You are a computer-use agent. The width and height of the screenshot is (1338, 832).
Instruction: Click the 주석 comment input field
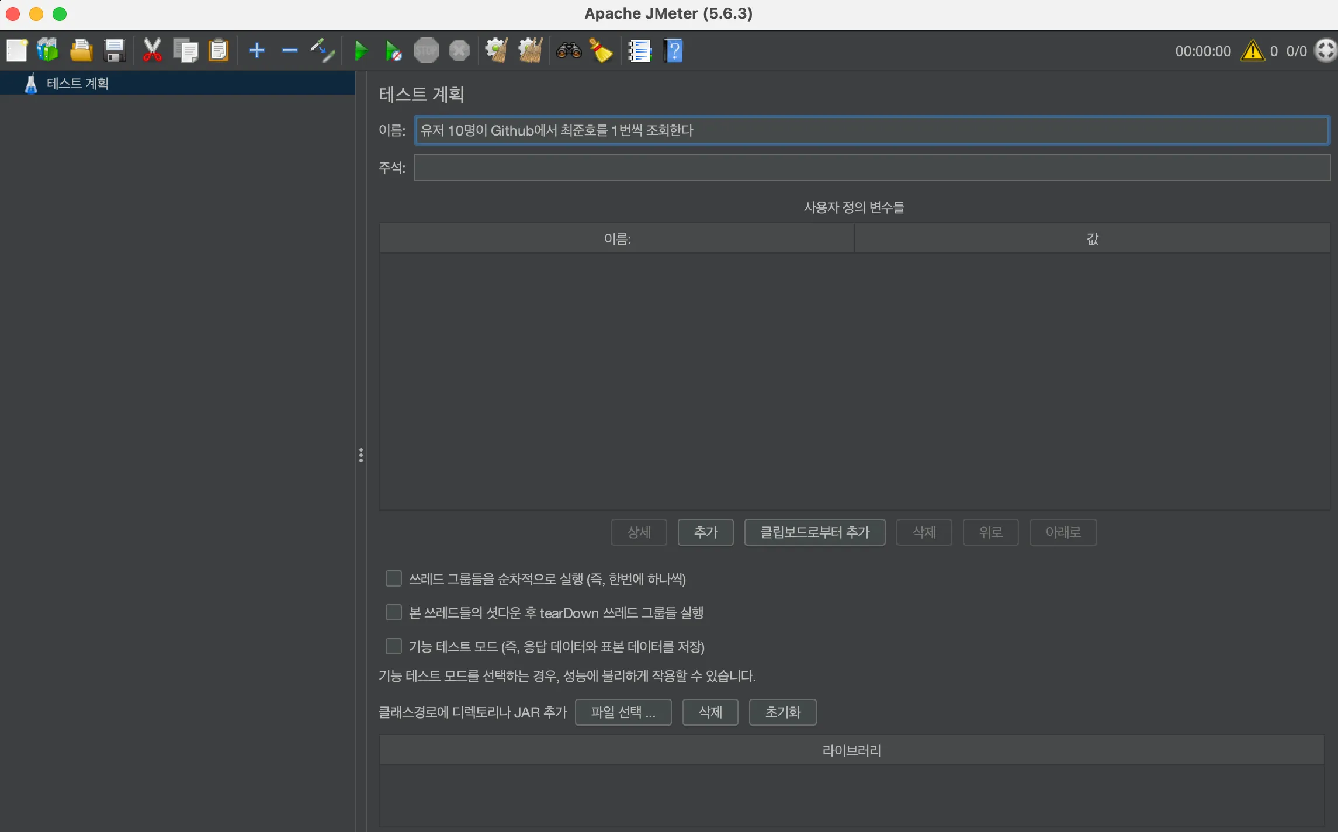click(871, 168)
